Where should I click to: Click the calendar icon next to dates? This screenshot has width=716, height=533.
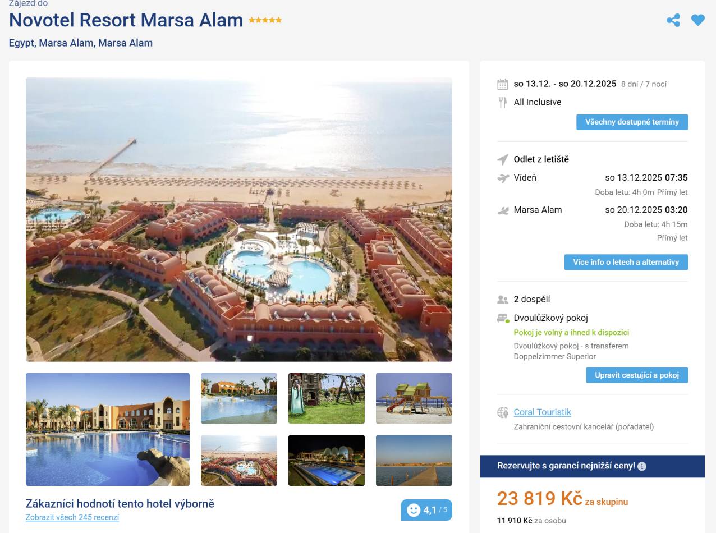(x=503, y=85)
